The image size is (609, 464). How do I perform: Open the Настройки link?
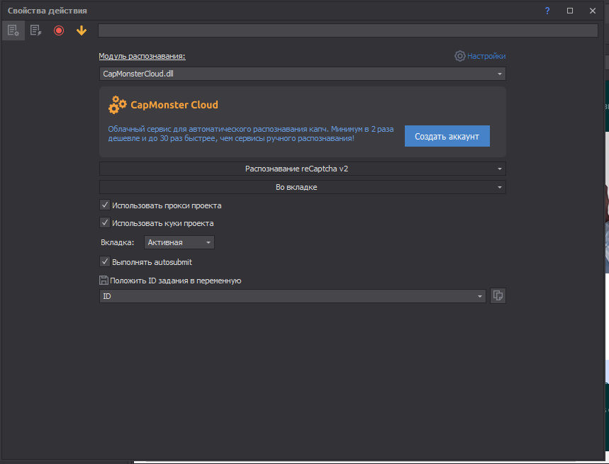(x=486, y=56)
